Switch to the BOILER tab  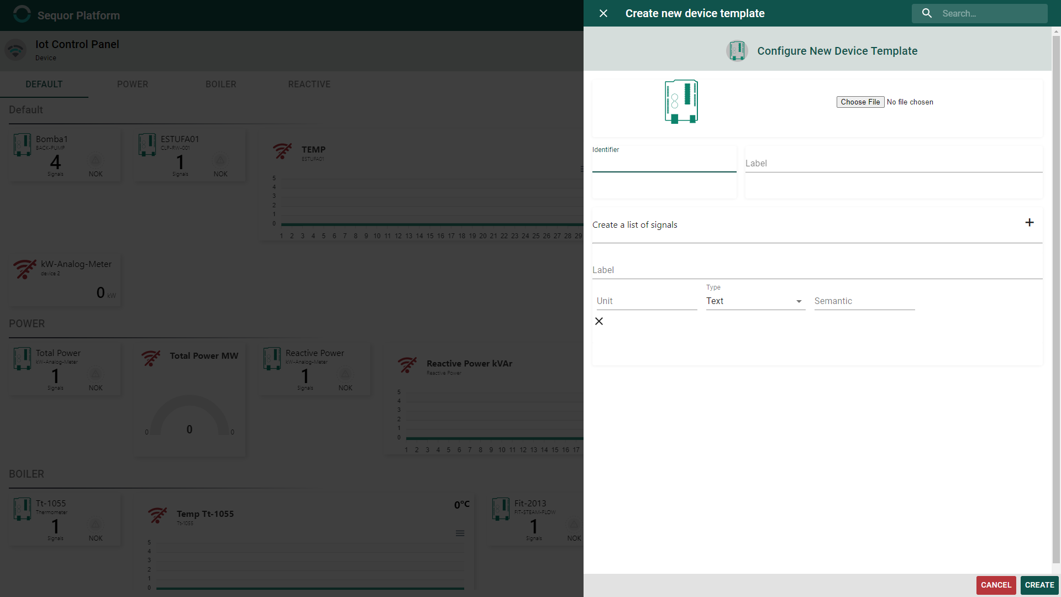click(221, 85)
